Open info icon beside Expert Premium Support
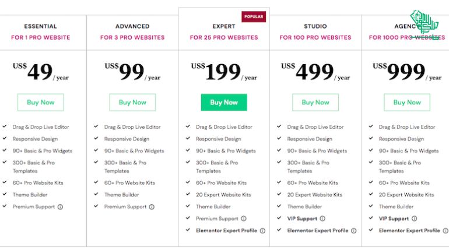 click(x=244, y=219)
